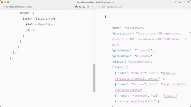Viewport: 191px width, 107px height.
Task: Click the "Website" value text
Action: pos(138,73)
